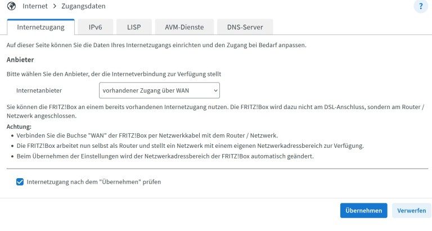Open the IPv6 tab

(x=95, y=27)
